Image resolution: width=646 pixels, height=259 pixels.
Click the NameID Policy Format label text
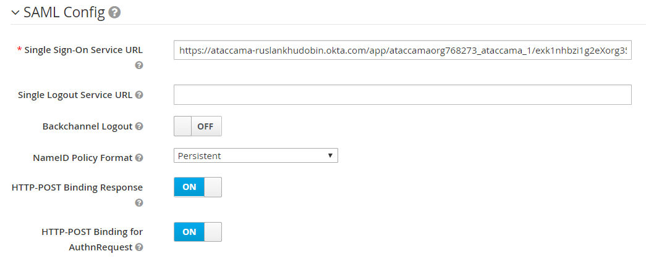(82, 158)
